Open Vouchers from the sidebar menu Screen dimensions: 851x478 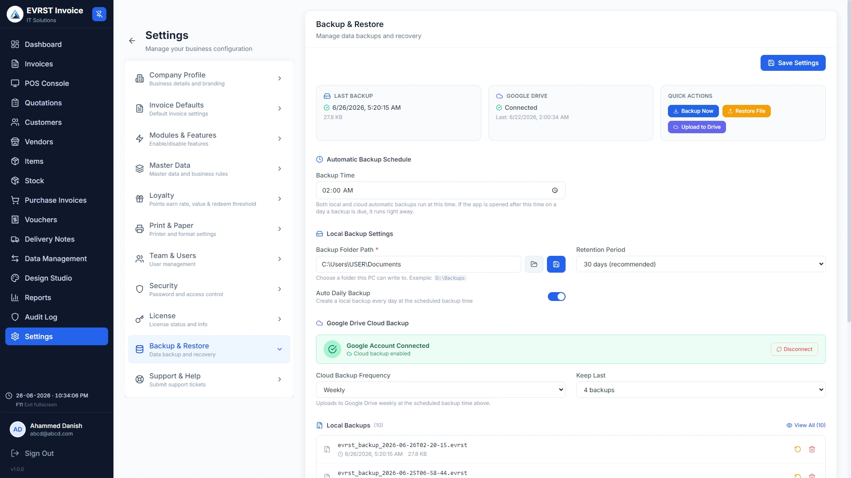(x=57, y=220)
